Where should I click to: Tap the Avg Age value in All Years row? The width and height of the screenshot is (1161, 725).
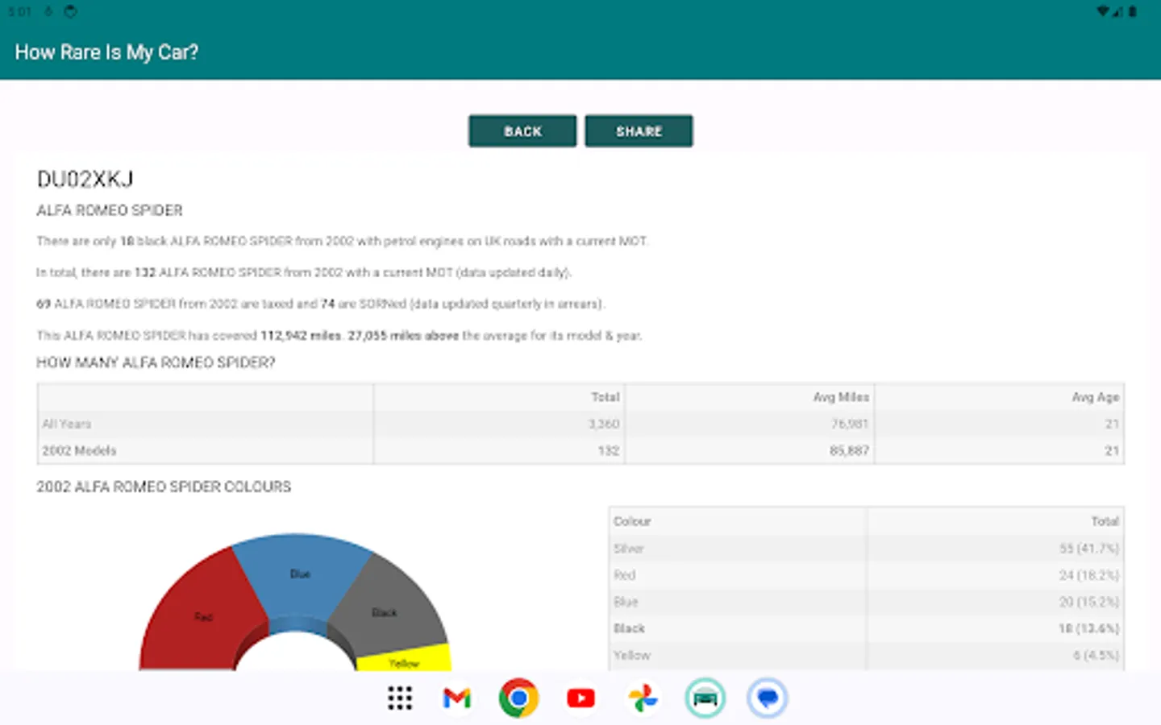(x=1112, y=424)
